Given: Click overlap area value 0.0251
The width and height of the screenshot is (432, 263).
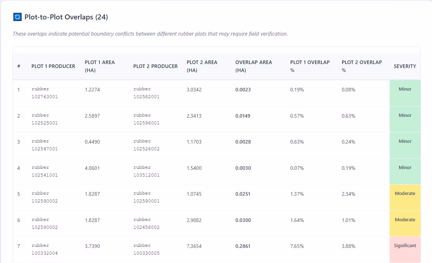Looking at the screenshot, I should [x=243, y=194].
